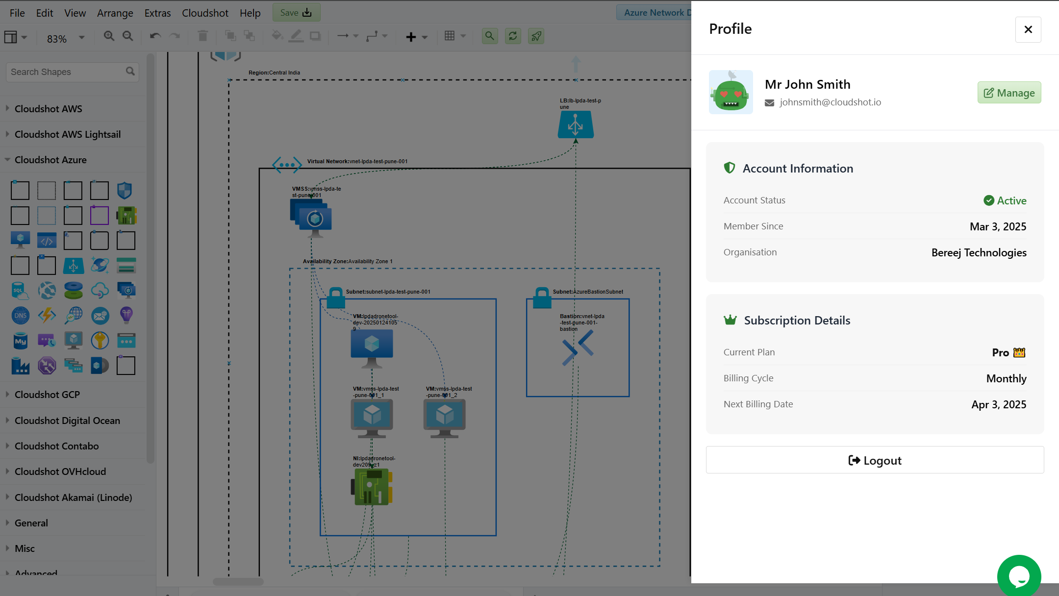Click the Fill Color bucket icon
The image size is (1059, 596).
coord(277,36)
